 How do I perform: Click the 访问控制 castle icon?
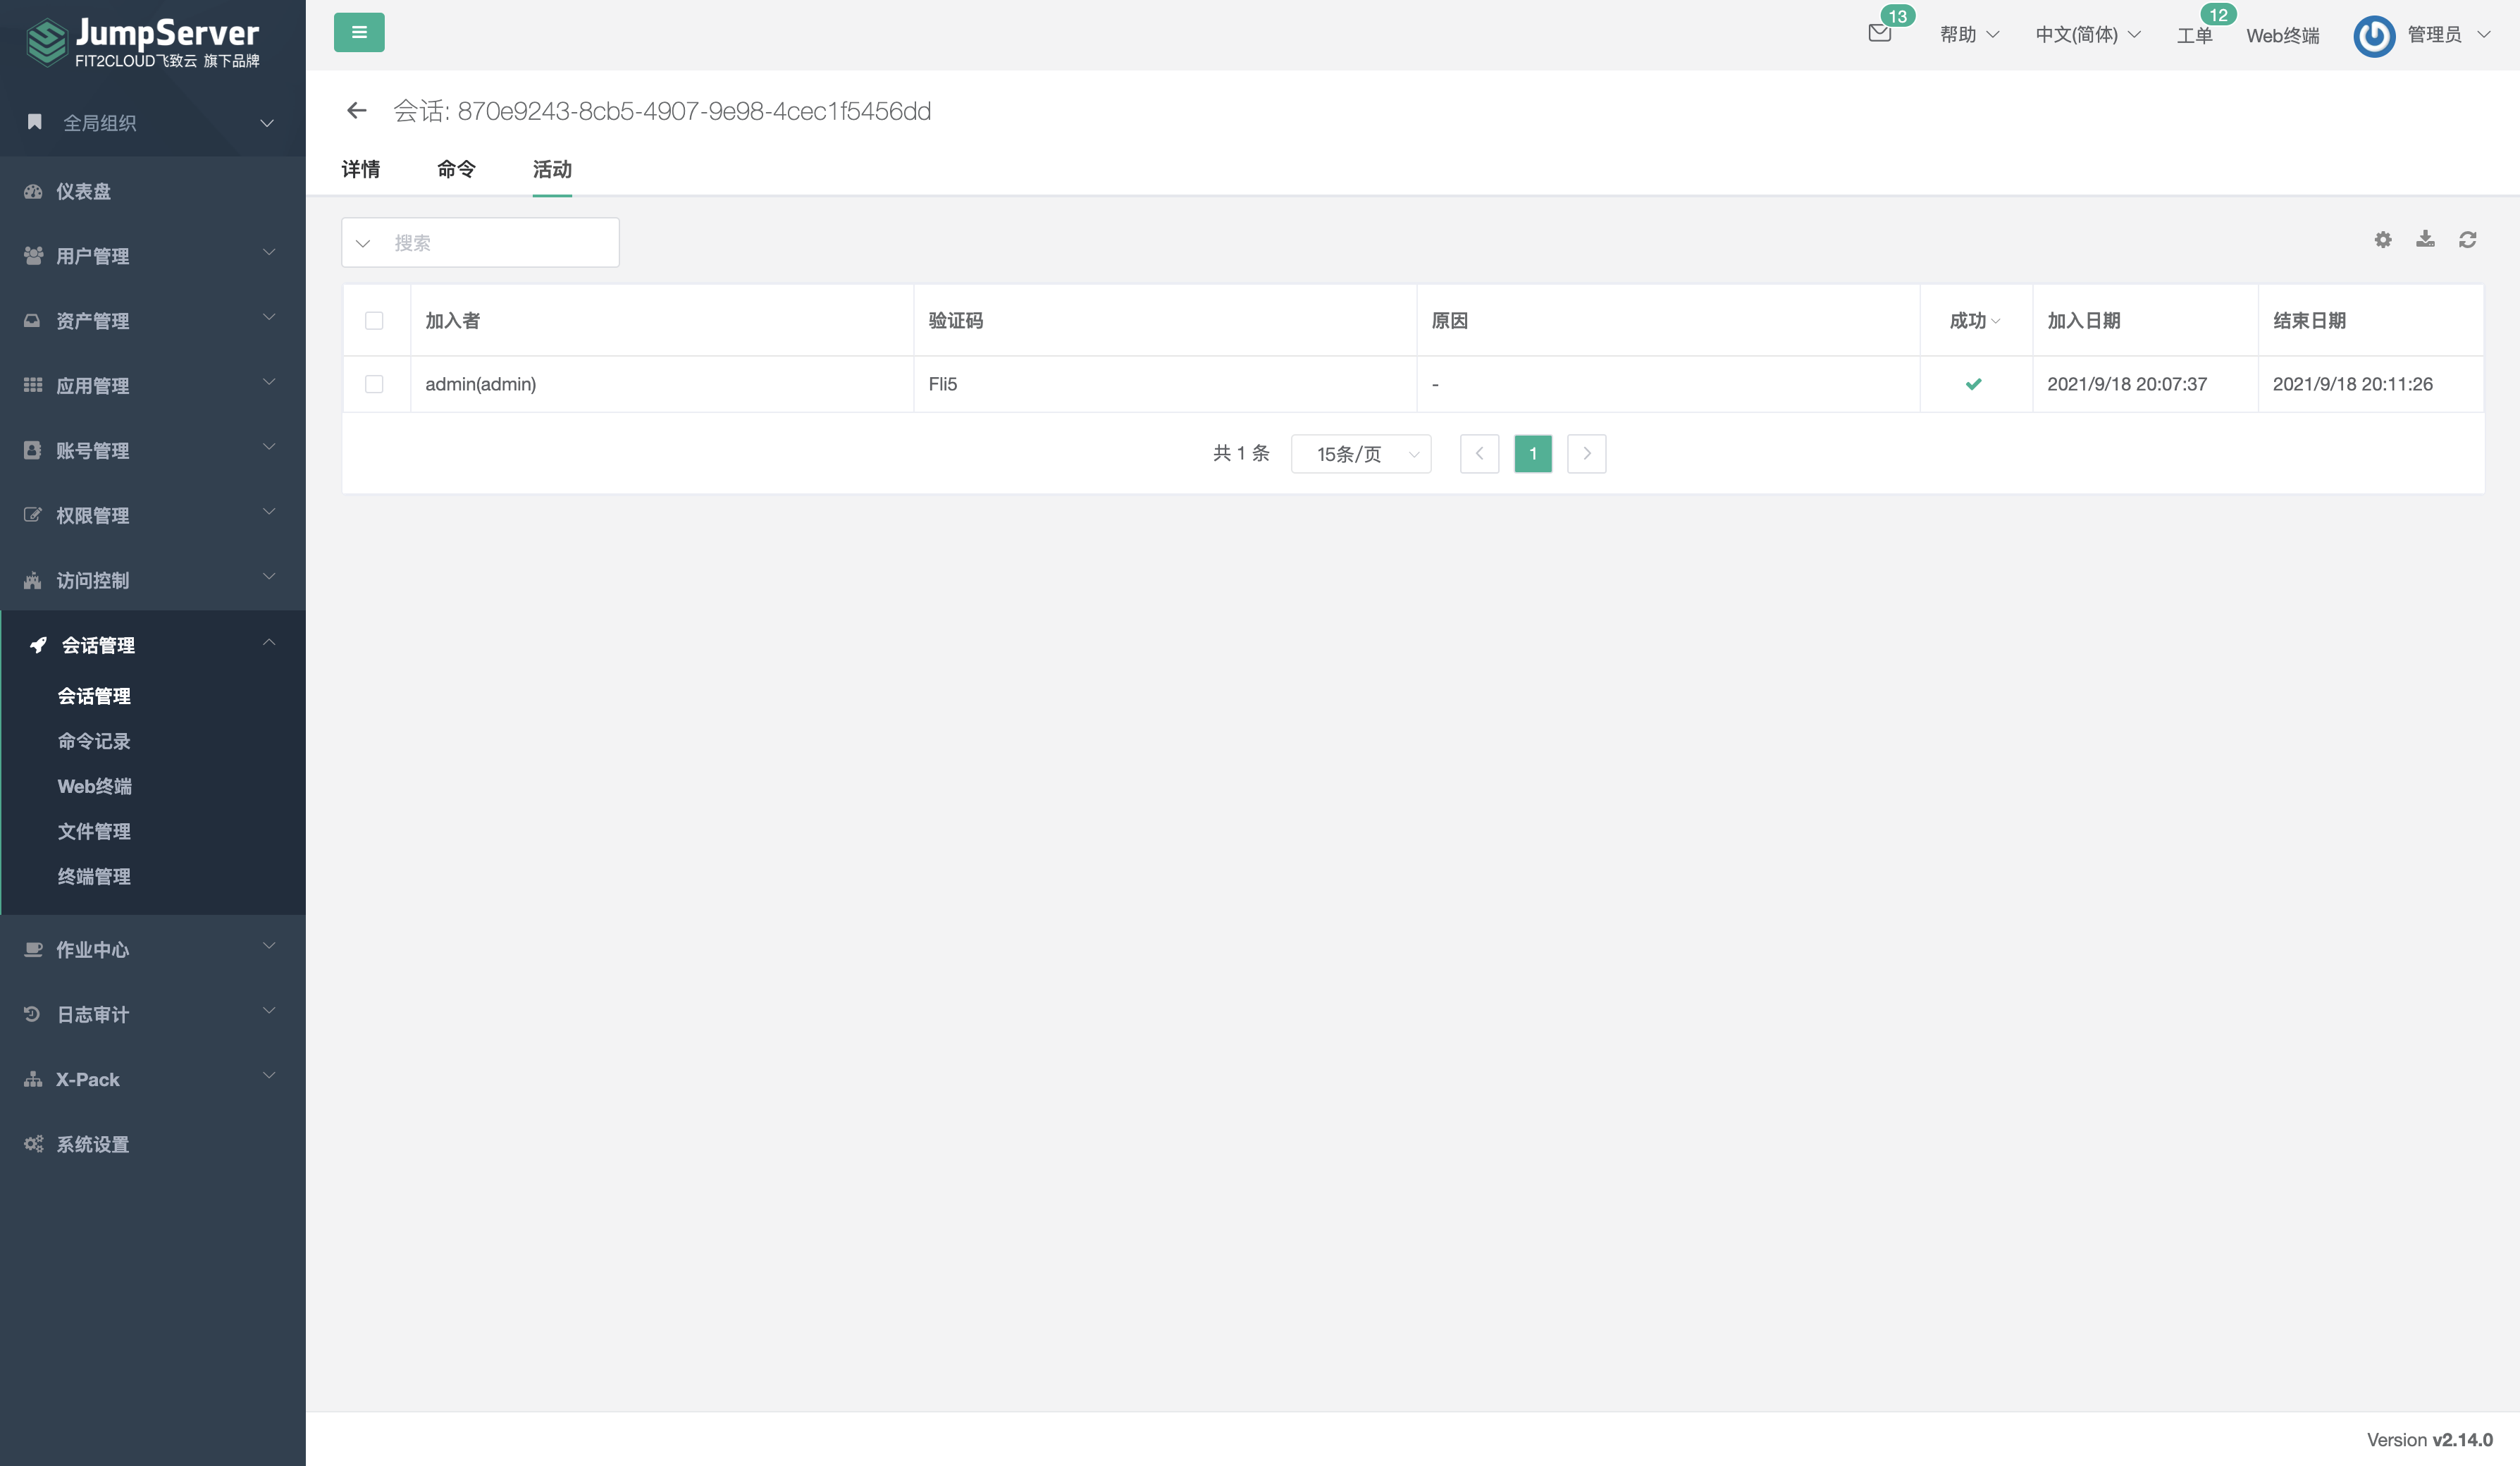33,580
